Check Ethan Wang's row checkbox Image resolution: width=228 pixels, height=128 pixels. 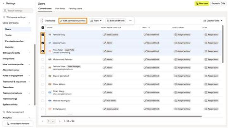click(x=43, y=92)
